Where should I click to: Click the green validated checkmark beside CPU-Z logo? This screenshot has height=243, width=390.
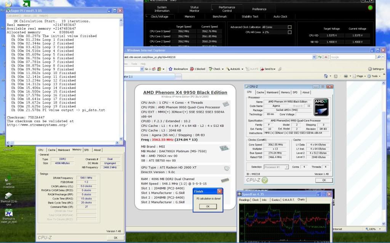click(x=265, y=180)
